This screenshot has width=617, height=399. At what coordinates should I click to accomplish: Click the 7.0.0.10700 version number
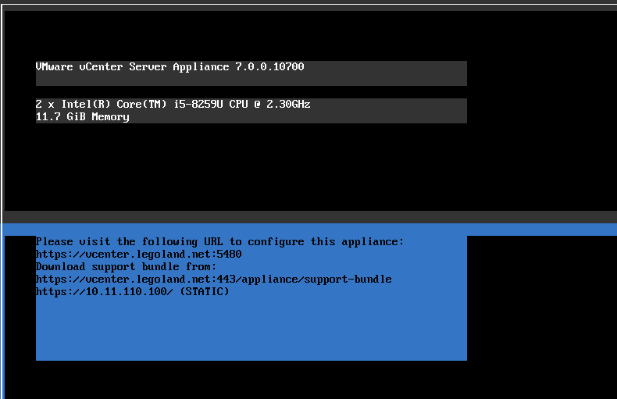(x=269, y=67)
